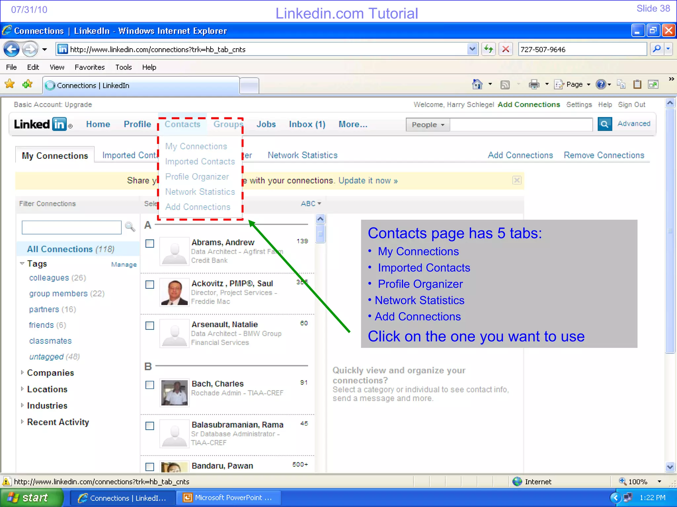The image size is (677, 507).
Task: Click the Remove Connections link
Action: click(x=604, y=155)
